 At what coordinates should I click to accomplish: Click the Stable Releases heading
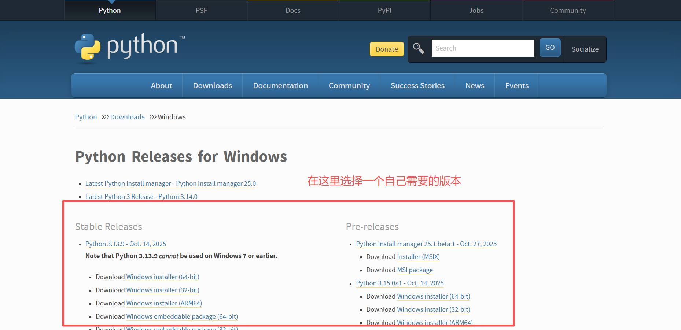click(108, 227)
